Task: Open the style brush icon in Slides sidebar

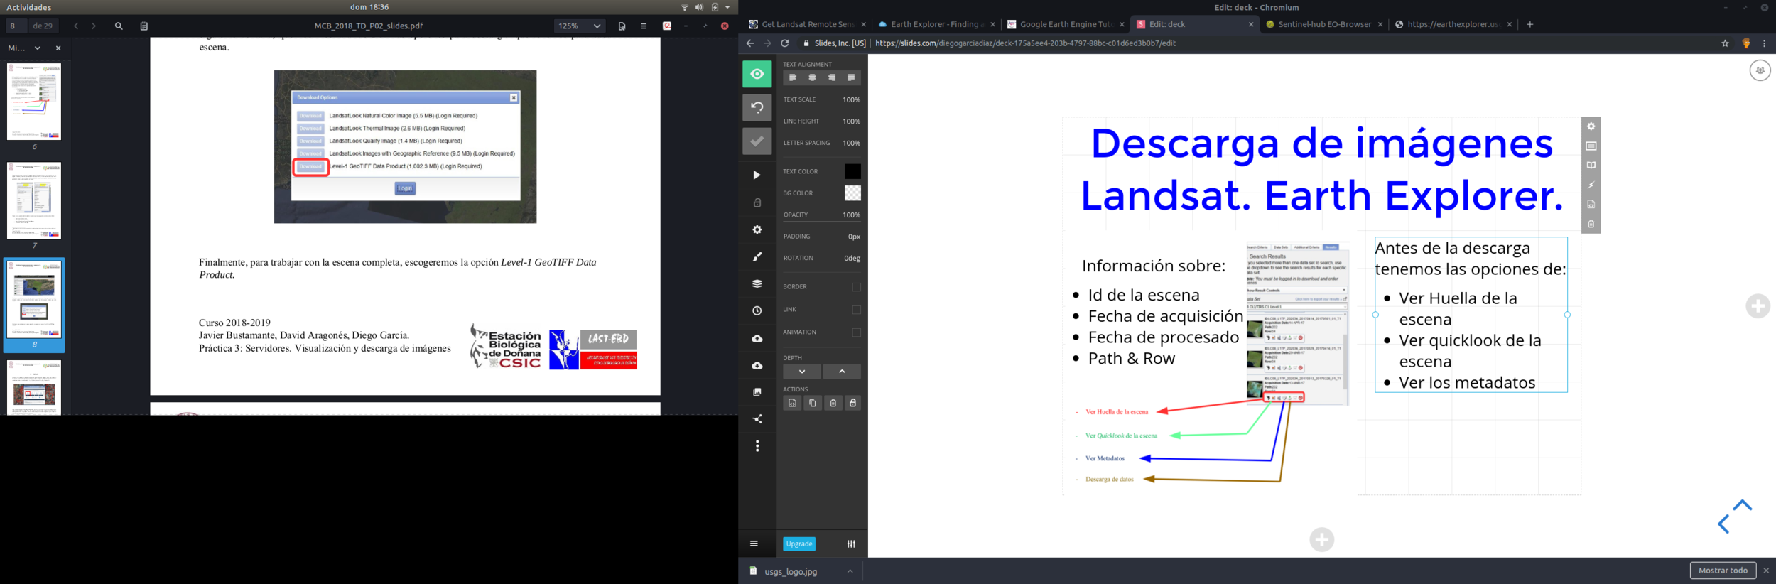Action: tap(757, 256)
